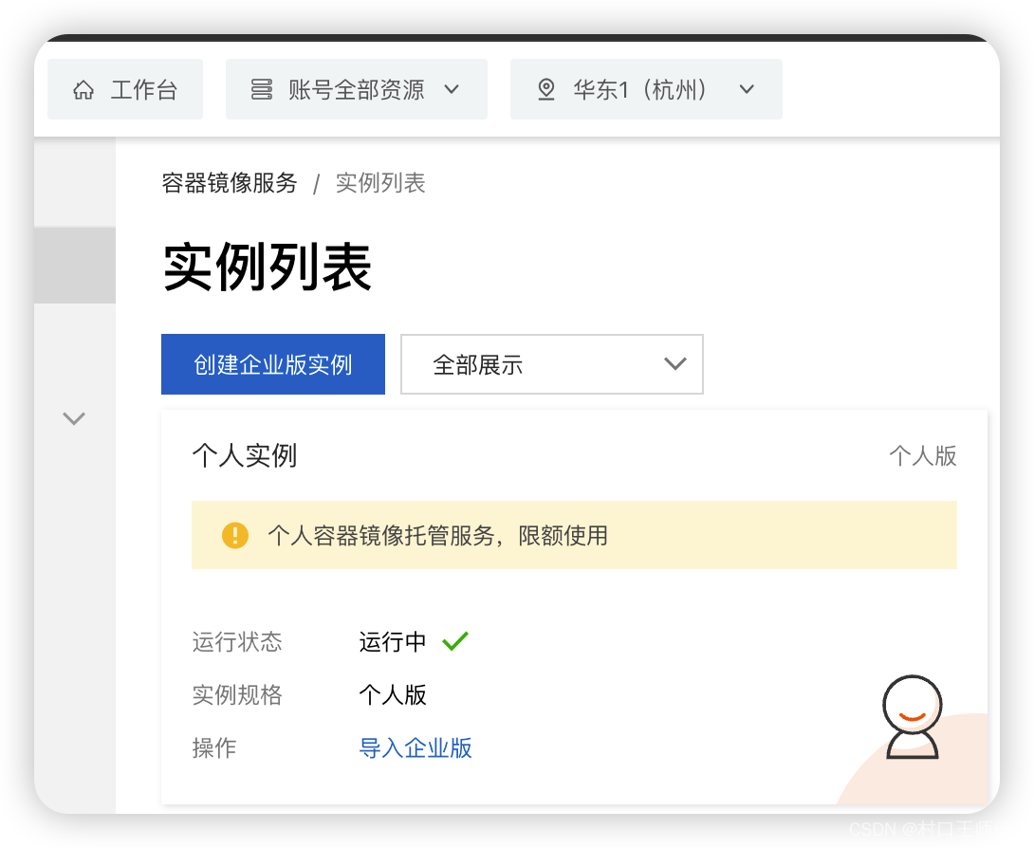Go to 容器镜像服务 breadcrumb
The height and width of the screenshot is (848, 1034).
230,183
